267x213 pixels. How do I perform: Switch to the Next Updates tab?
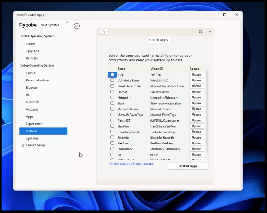tap(50, 25)
